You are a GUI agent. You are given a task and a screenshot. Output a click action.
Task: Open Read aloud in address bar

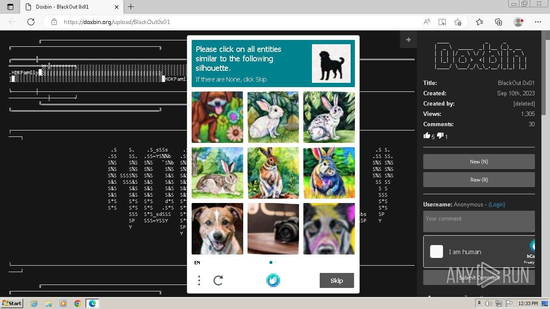[427, 22]
